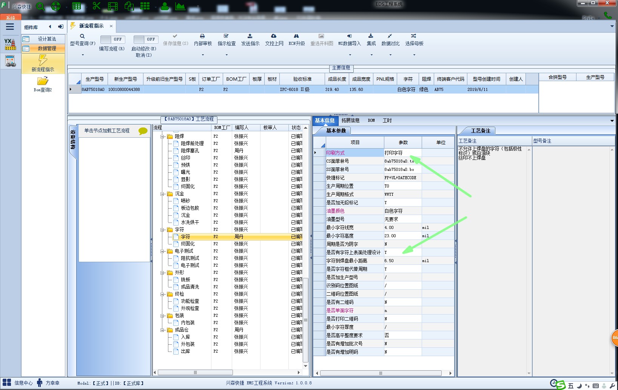Close the 新流程指示 tab
Viewport: 618px width, 390px height.
pyautogui.click(x=111, y=26)
